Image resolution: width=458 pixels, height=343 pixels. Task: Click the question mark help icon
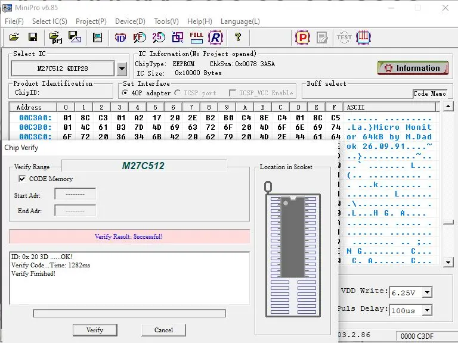click(238, 37)
